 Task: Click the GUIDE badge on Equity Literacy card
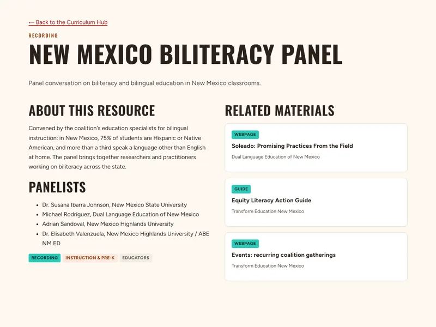pyautogui.click(x=241, y=189)
